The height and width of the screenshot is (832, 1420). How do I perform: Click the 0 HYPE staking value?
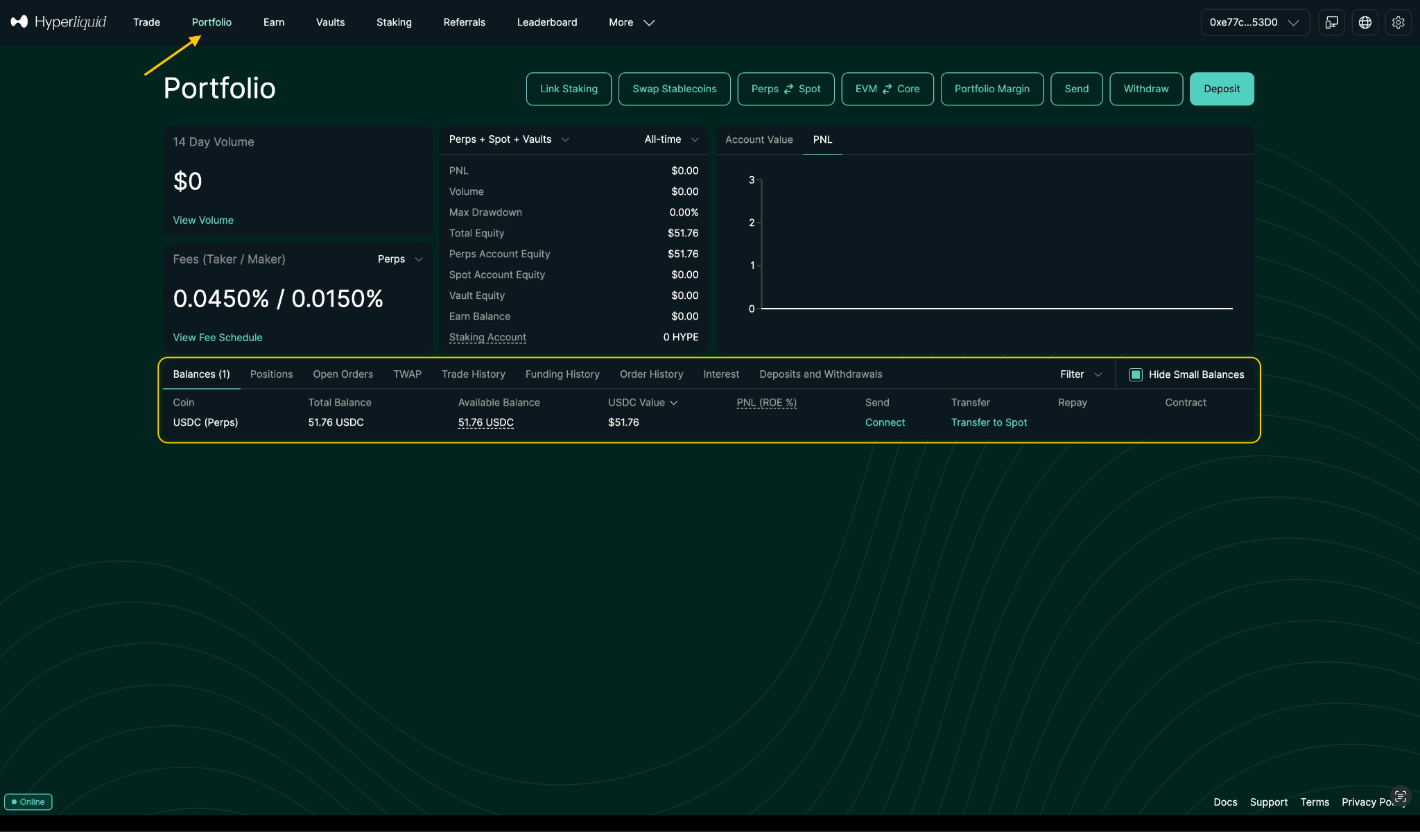click(680, 337)
